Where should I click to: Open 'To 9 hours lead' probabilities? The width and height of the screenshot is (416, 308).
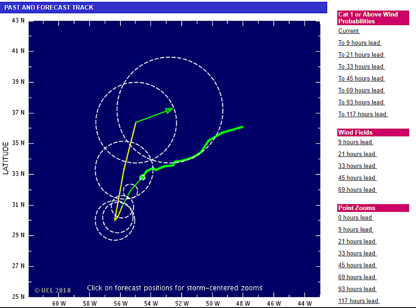point(360,43)
